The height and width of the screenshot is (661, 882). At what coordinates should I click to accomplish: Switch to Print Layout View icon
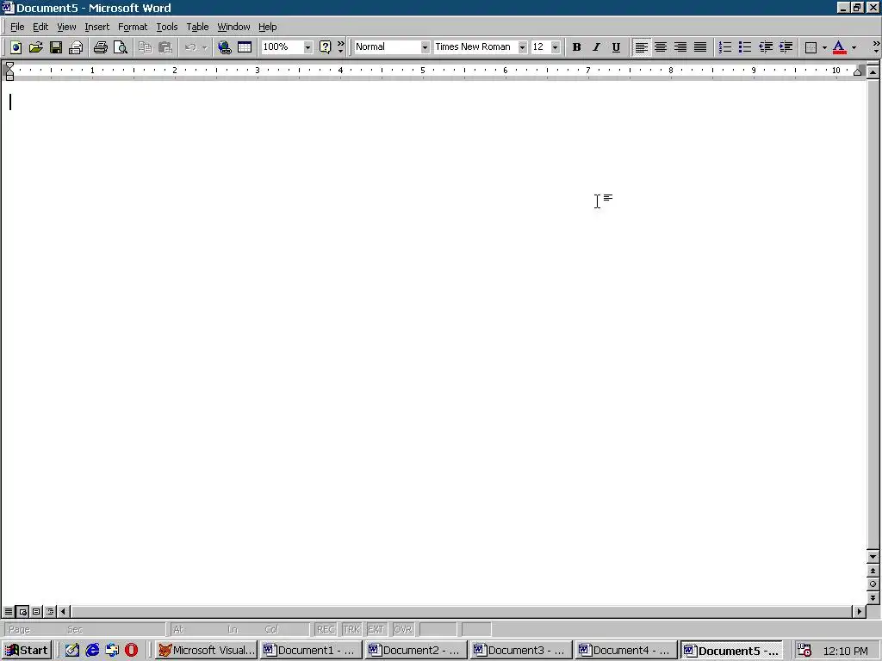coord(36,612)
